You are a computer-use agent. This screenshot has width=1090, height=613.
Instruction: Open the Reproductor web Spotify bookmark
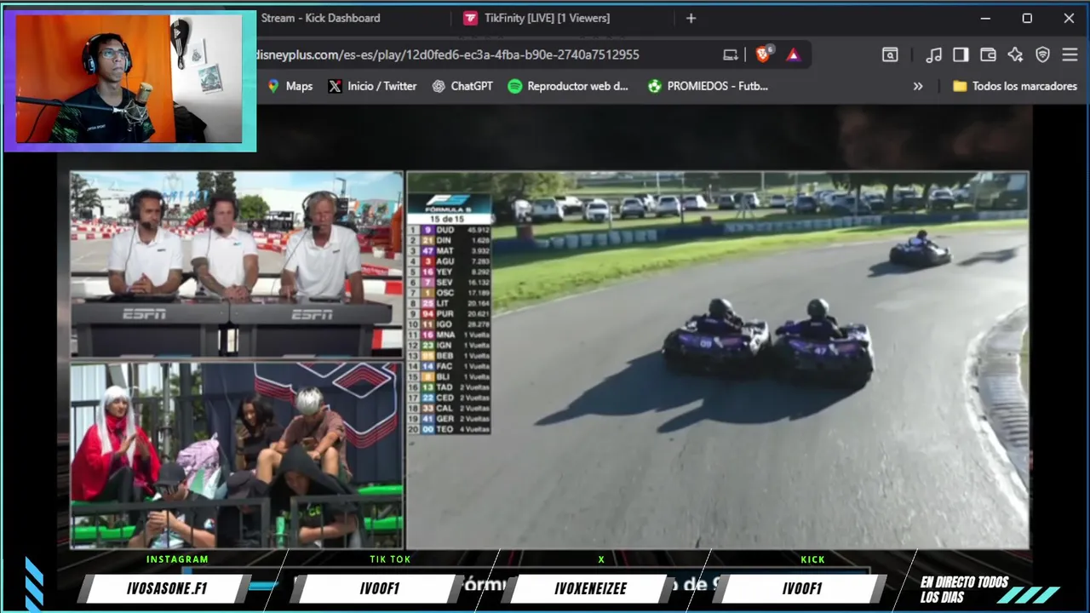pos(568,86)
